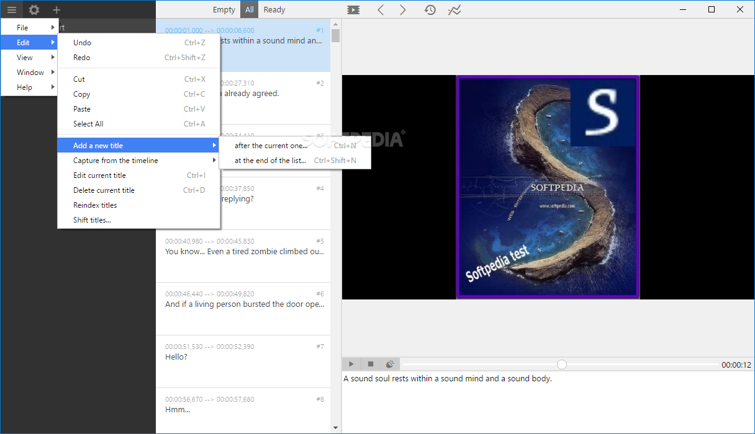Screen dimensions: 755x434
Task: Choose Paste from Edit menu
Action: tap(139, 109)
